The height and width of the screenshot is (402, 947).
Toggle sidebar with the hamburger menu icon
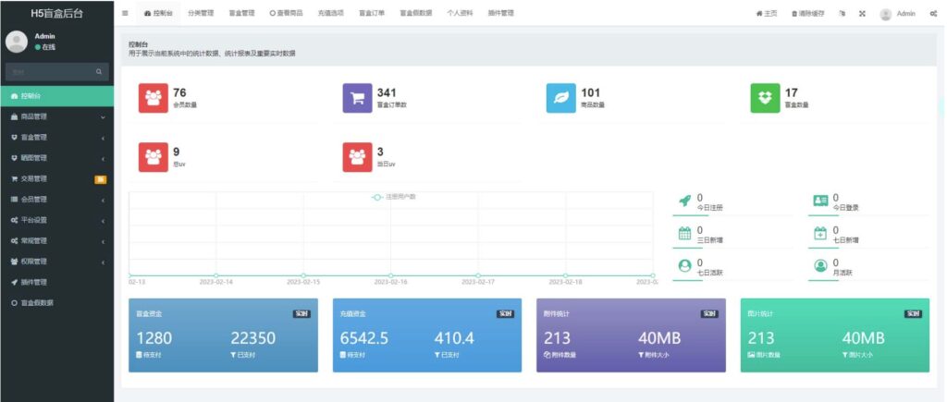pos(125,14)
